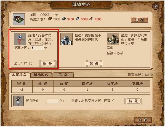Click the food meat resource icon
This screenshot has height=127, width=165.
click(x=91, y=19)
